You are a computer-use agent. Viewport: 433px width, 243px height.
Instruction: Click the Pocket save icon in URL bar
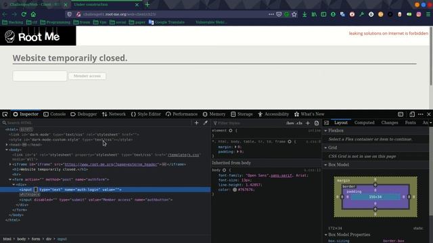279,14
